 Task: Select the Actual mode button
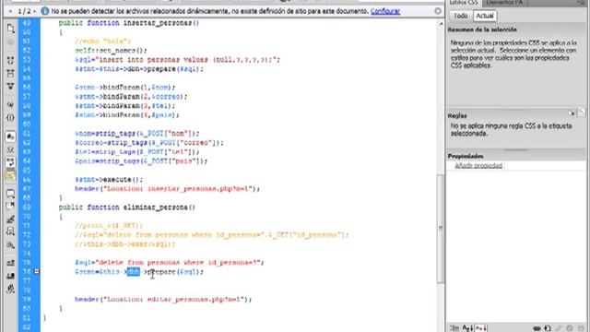[485, 16]
